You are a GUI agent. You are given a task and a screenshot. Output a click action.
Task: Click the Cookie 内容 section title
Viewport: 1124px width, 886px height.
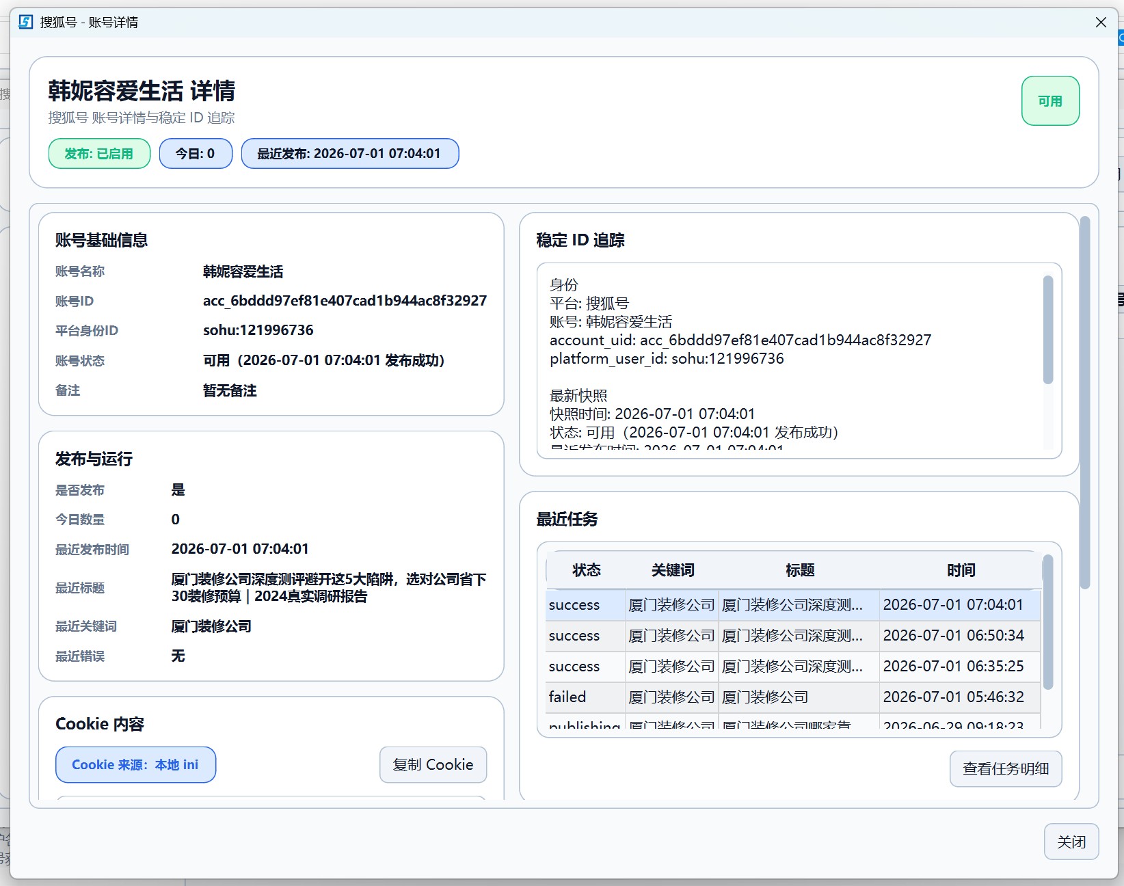(x=100, y=724)
